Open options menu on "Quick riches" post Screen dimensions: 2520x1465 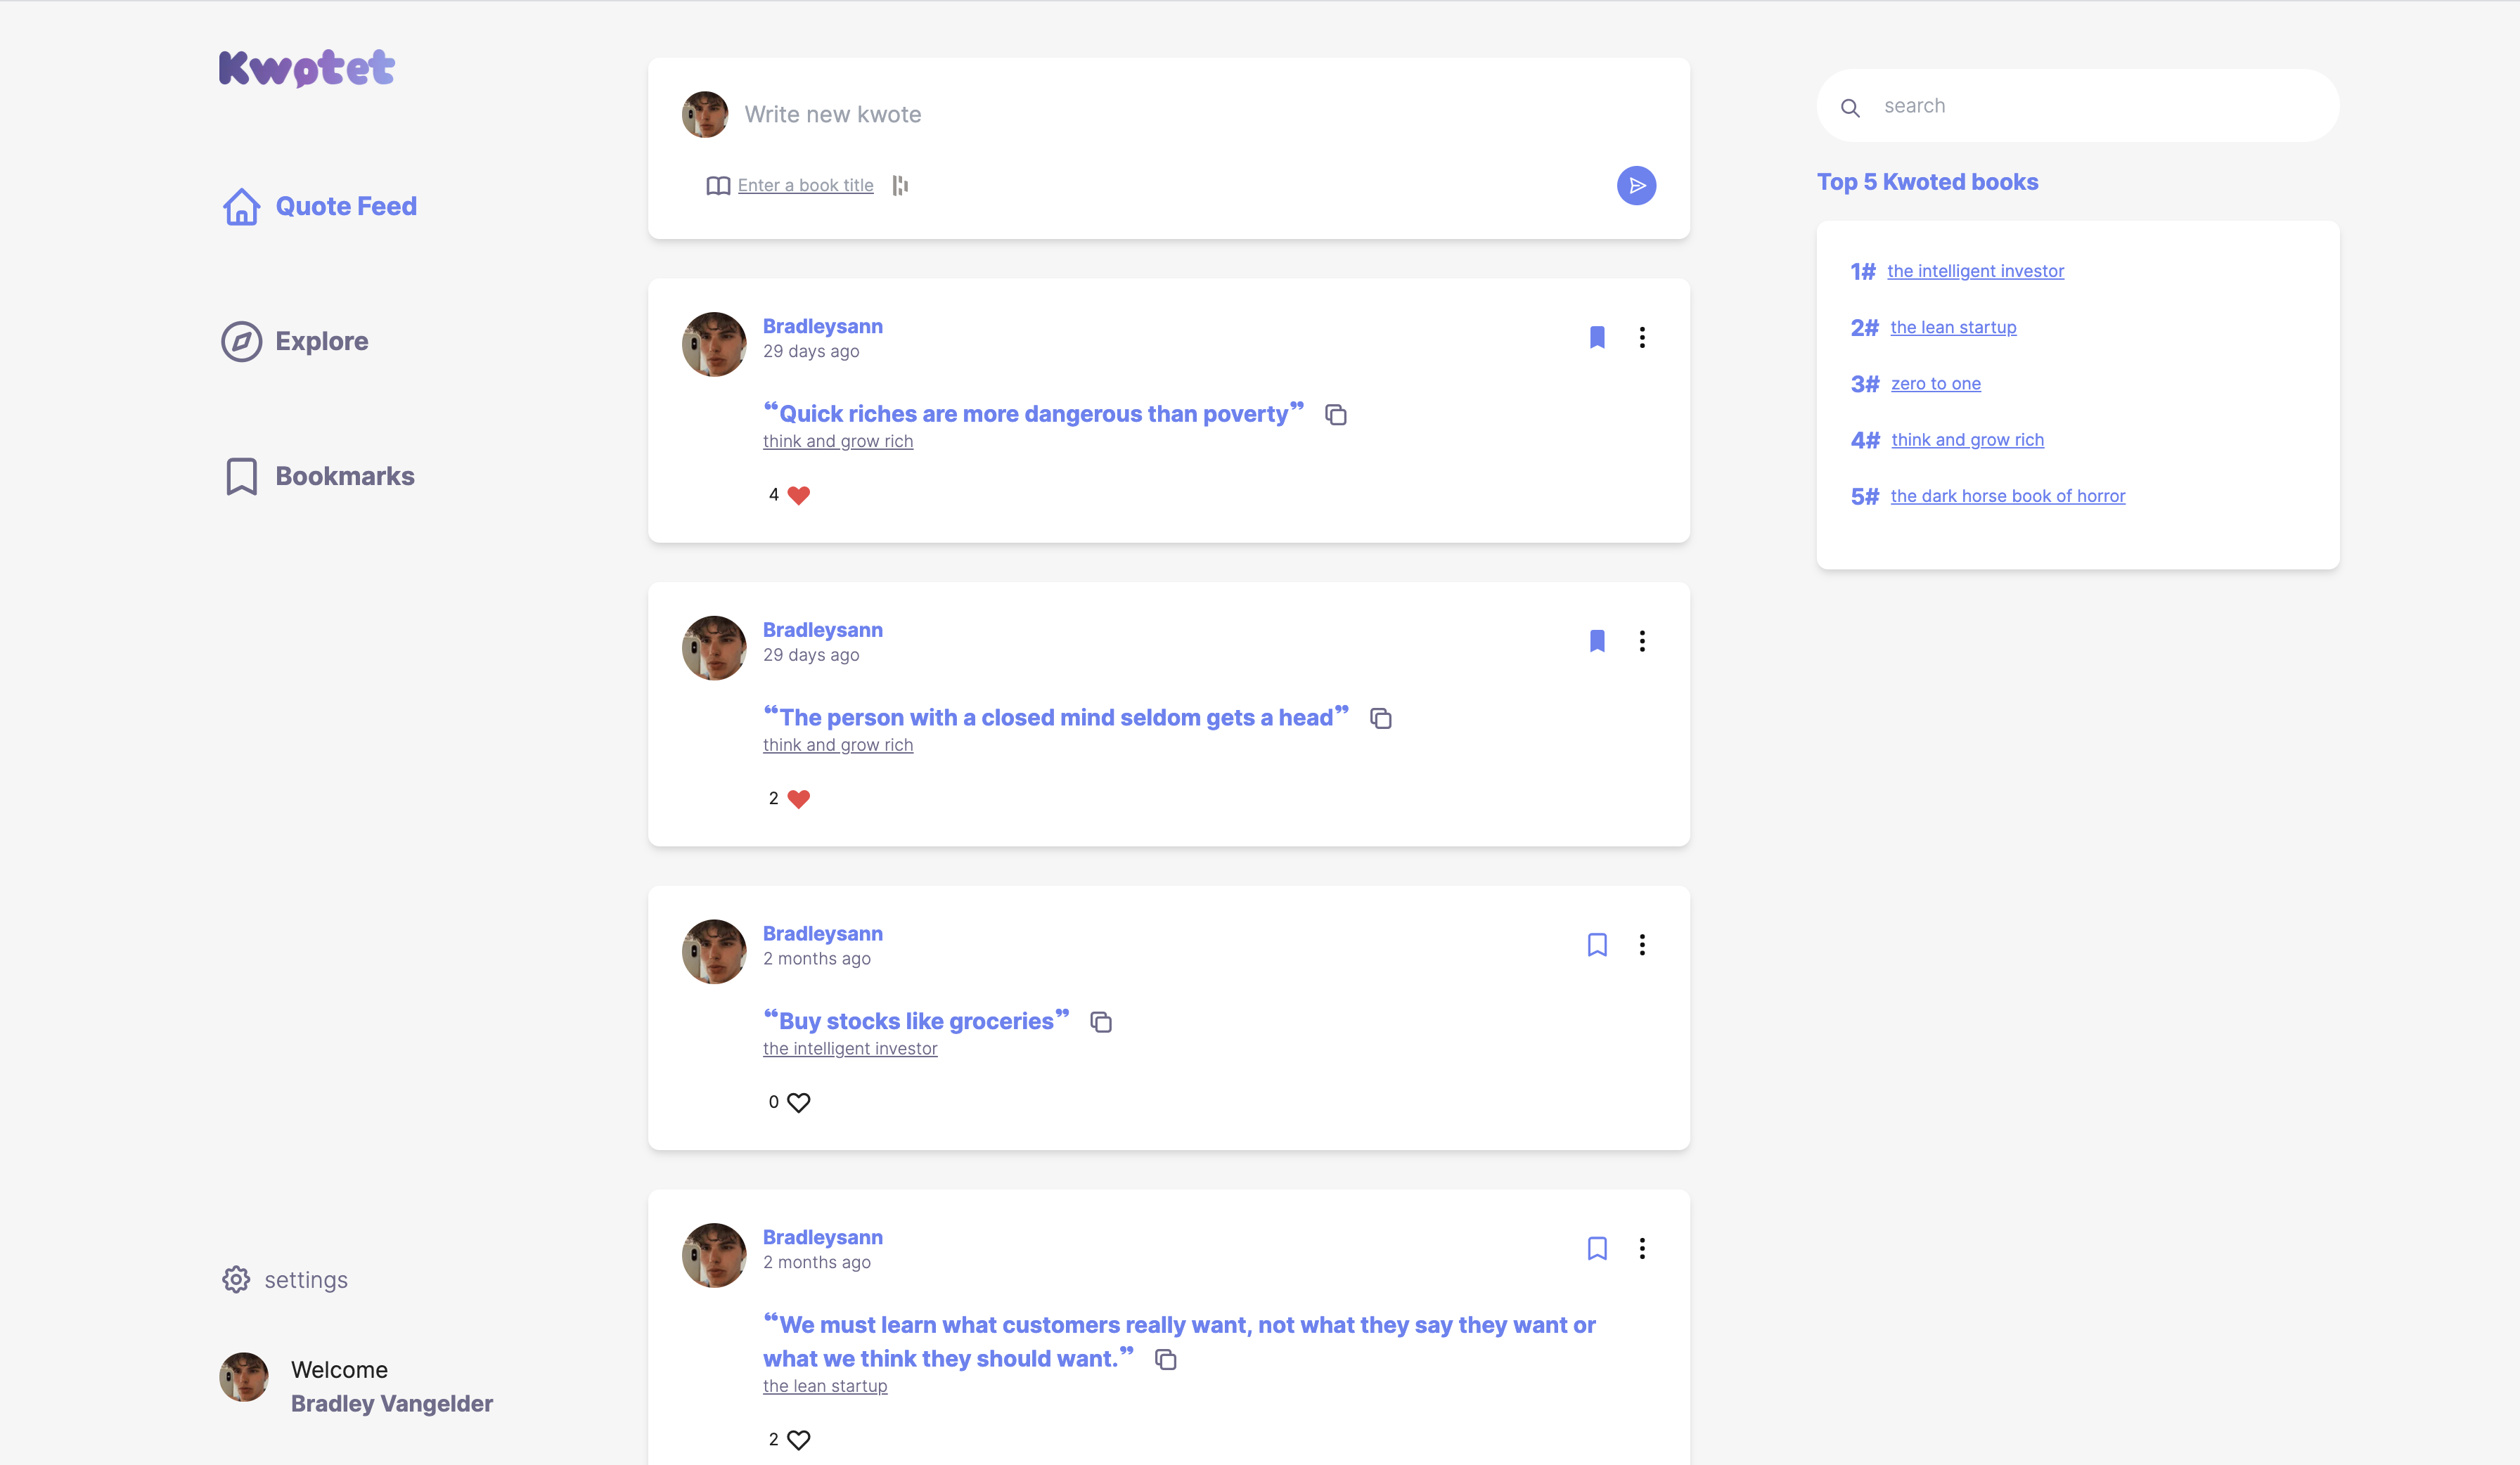tap(1642, 337)
